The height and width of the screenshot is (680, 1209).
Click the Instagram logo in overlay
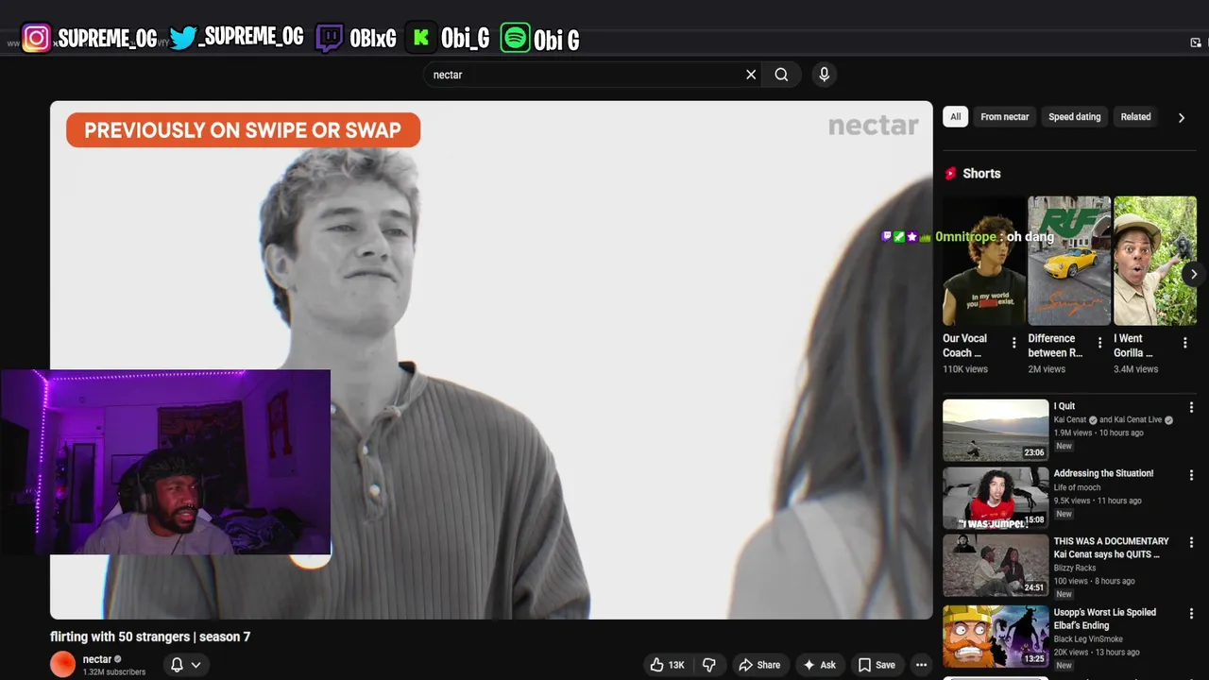tap(36, 38)
